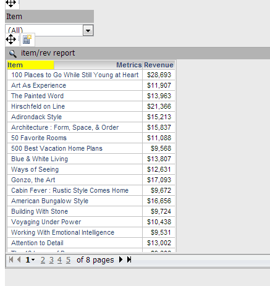Viewport: 270px width, 286px height.
Task: Select the Hirschfeld on Line row
Action: point(91,106)
